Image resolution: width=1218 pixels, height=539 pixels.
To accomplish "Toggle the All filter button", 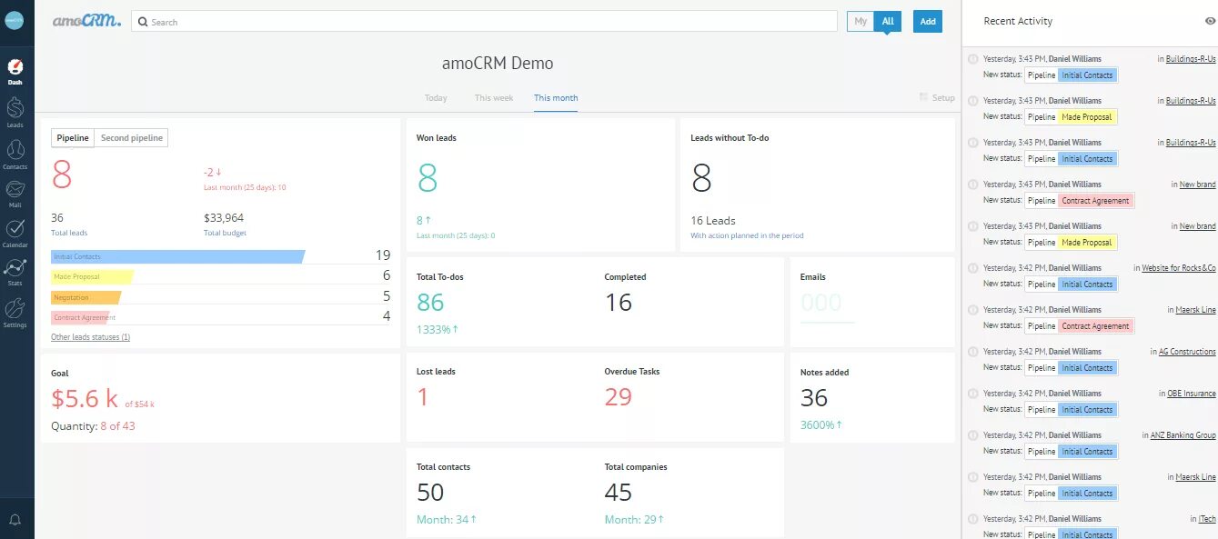I will (x=888, y=21).
